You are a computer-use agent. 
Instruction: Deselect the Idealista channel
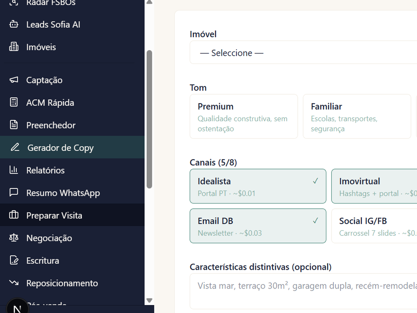click(x=258, y=186)
